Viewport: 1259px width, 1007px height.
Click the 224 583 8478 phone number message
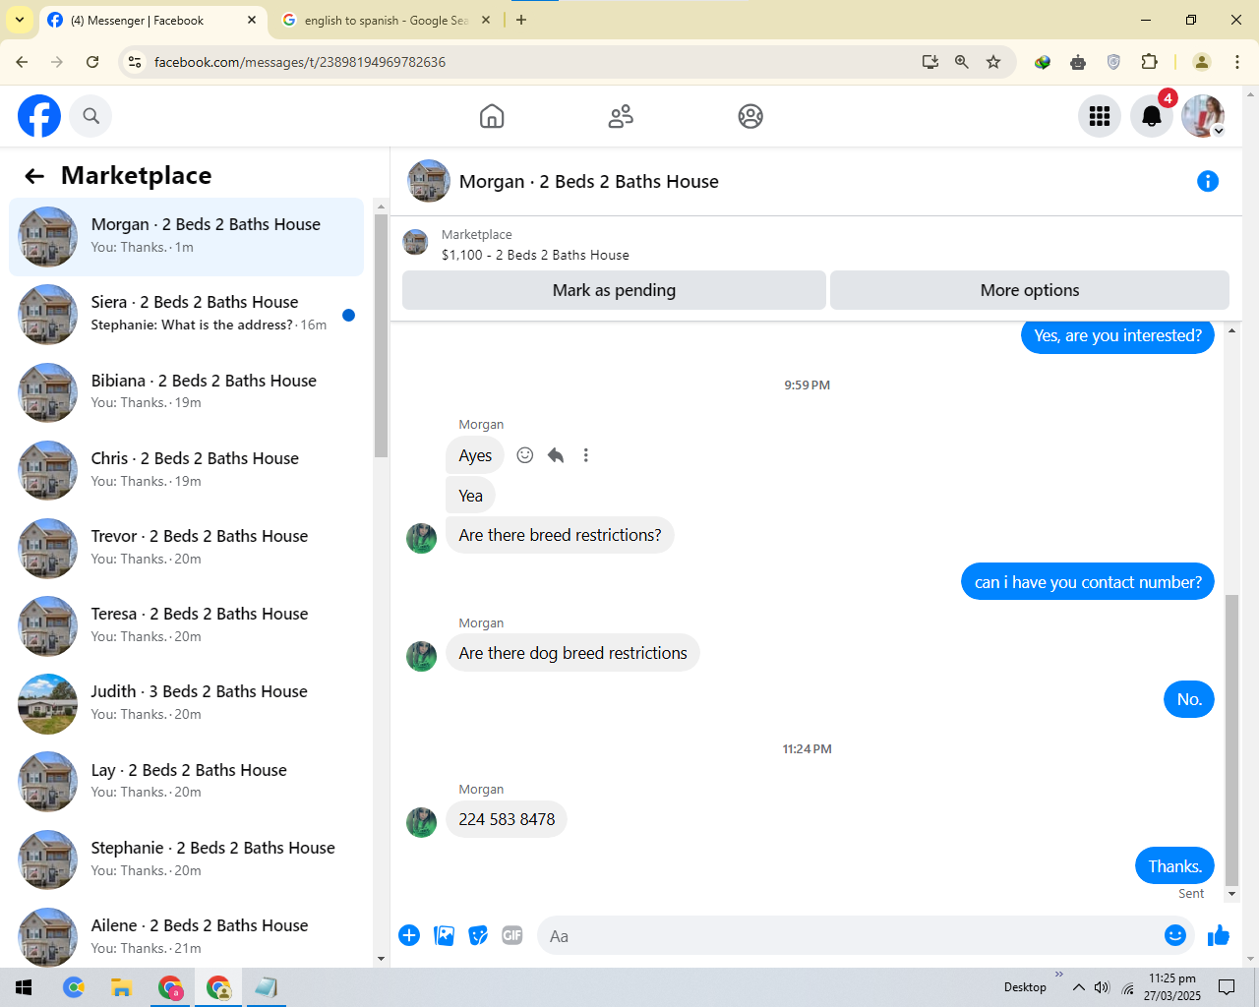pos(507,819)
